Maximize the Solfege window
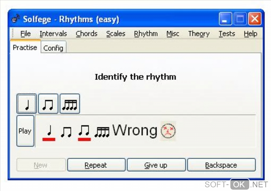Screen dimensions: 271x191 [x=240, y=19]
